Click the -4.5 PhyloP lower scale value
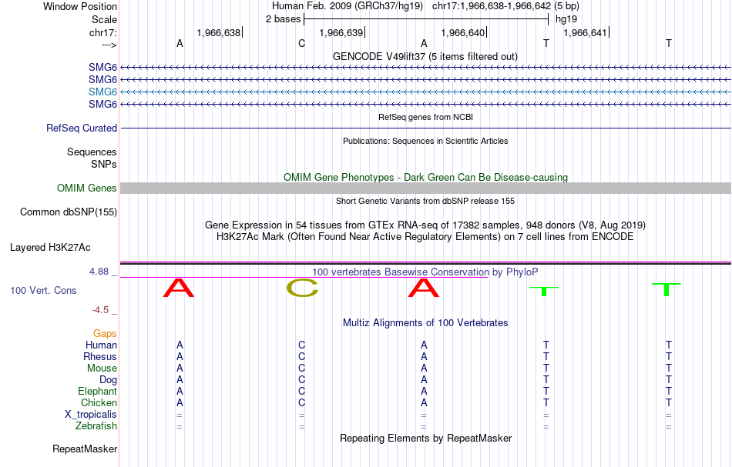 click(100, 310)
